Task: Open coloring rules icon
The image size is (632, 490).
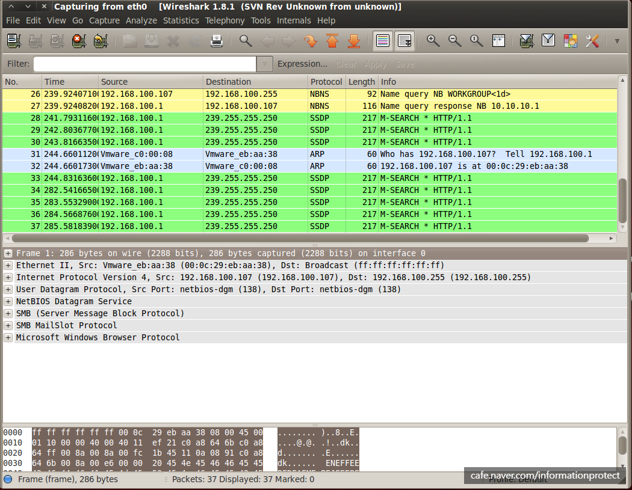Action: click(x=571, y=41)
